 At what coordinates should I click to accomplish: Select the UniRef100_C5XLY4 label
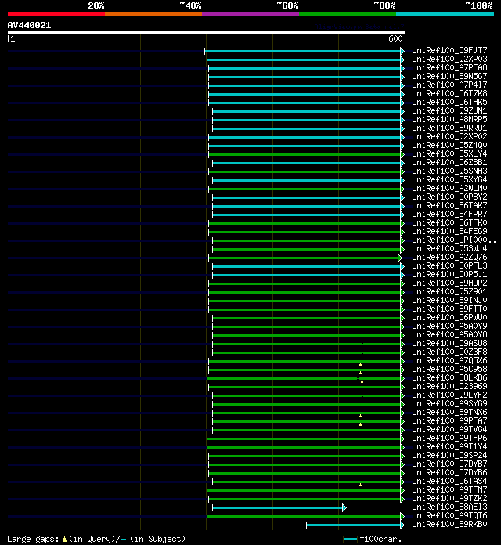449,154
